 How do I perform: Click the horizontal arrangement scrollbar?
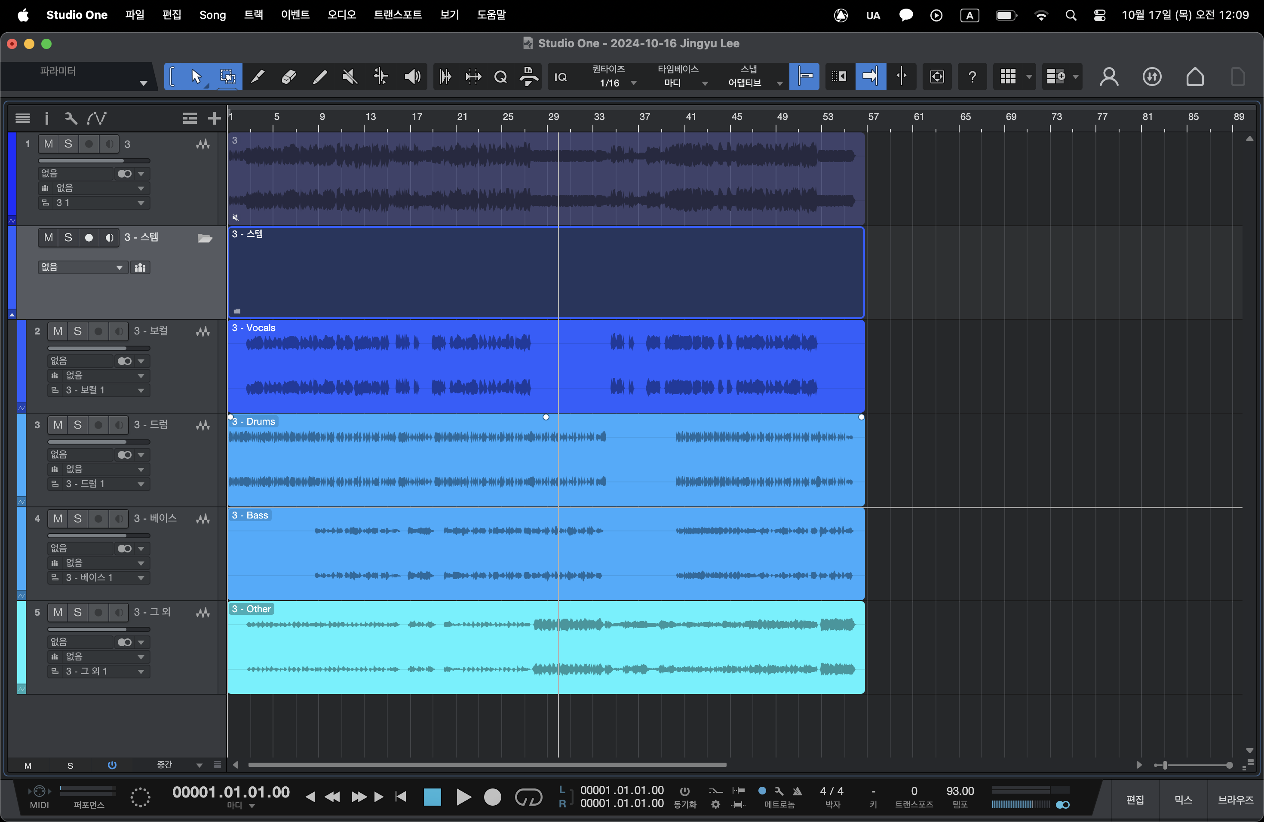487,765
